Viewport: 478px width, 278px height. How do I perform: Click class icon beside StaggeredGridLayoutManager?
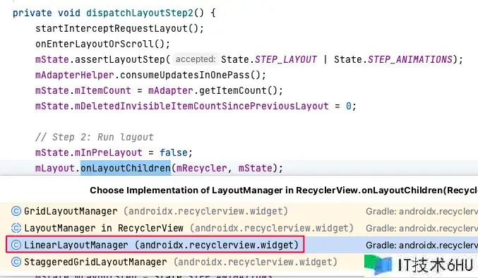coord(16,262)
